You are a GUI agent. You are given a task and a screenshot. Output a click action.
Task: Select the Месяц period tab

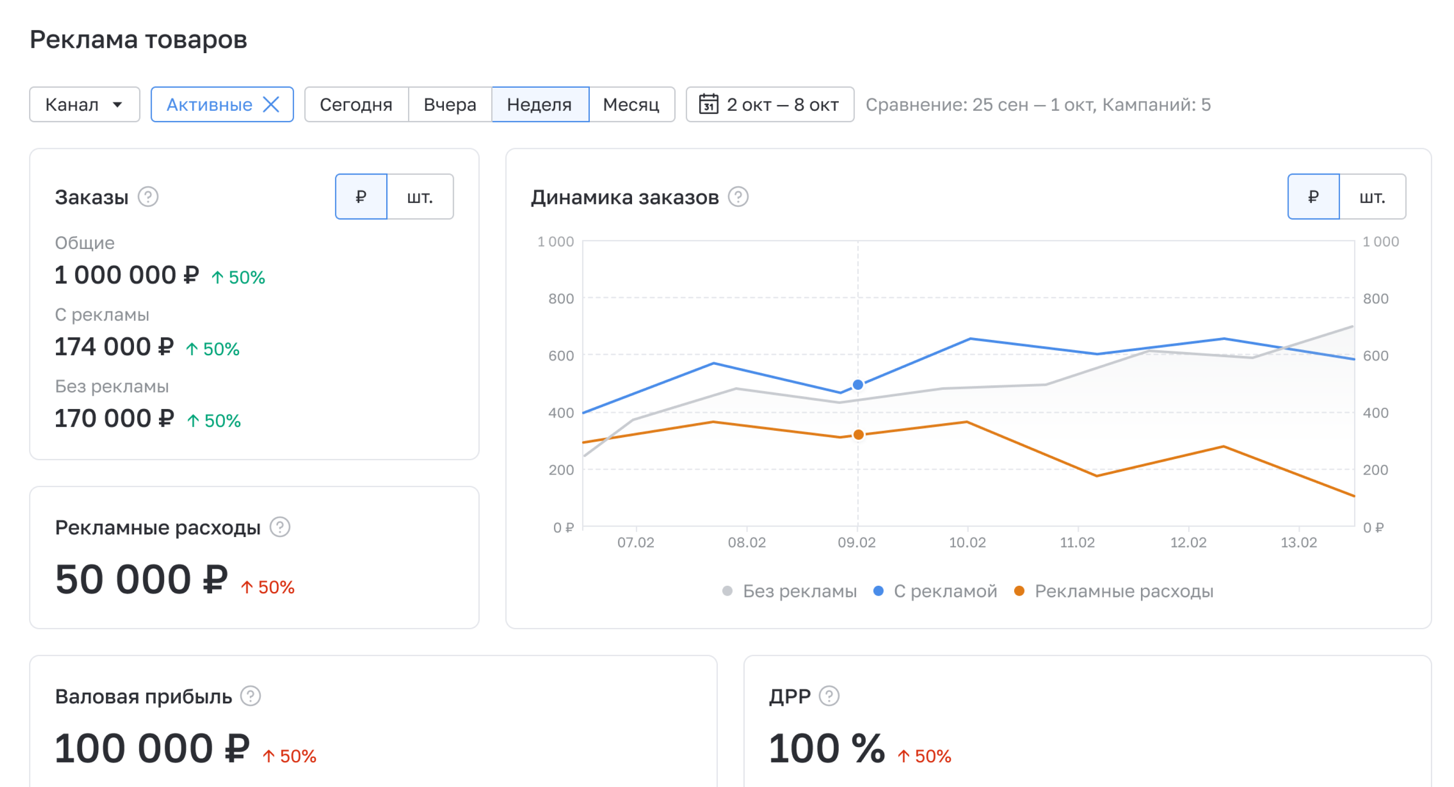pos(631,105)
